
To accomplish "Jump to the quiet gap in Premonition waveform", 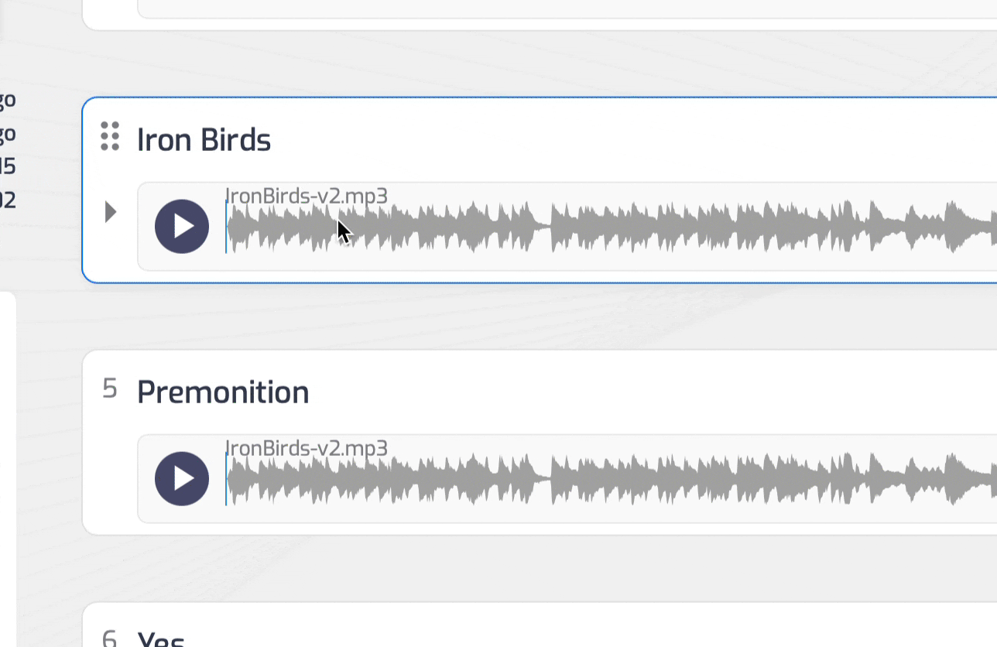I will (x=546, y=480).
